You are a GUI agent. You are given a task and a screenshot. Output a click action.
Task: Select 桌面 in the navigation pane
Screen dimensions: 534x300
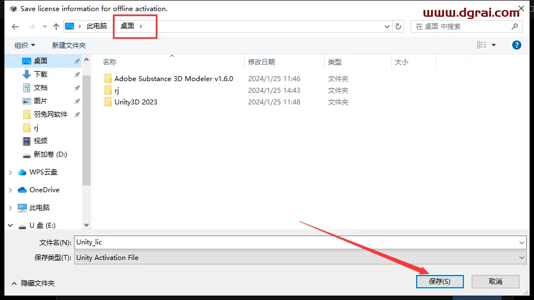pos(41,61)
